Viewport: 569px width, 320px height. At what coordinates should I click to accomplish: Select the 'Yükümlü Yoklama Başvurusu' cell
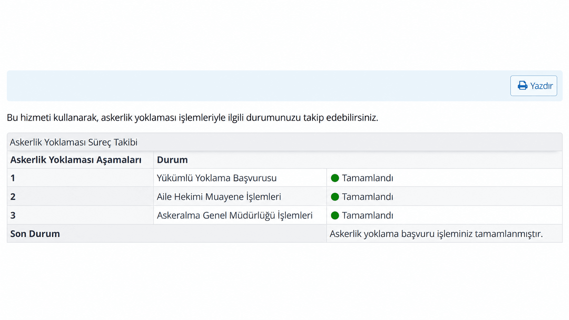click(x=240, y=178)
